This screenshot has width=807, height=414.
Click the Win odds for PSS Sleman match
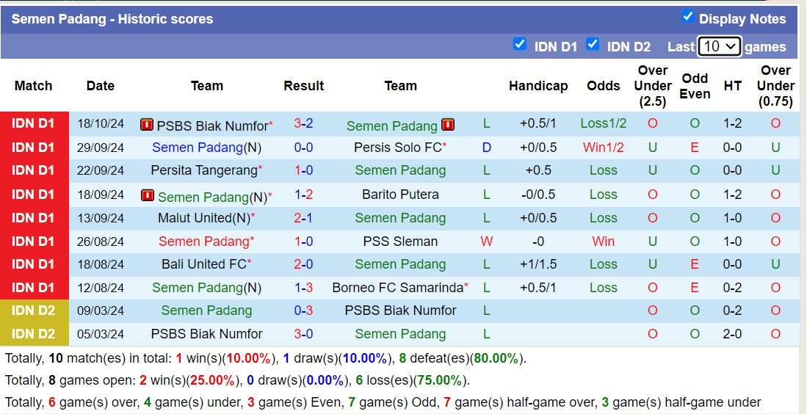pyautogui.click(x=604, y=241)
